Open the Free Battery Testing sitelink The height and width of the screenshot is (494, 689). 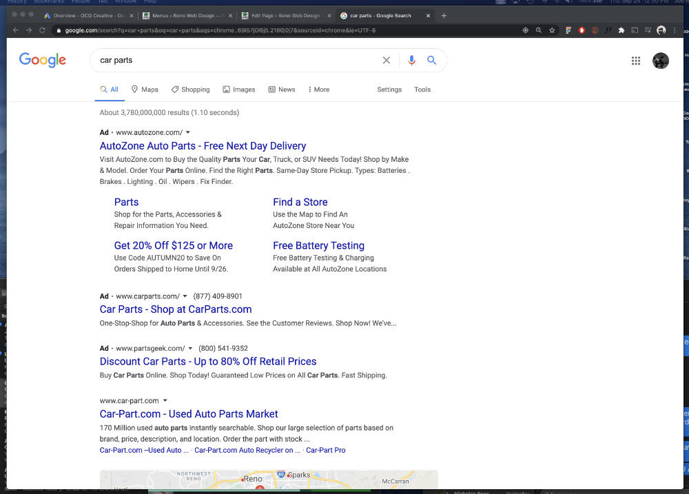tap(318, 246)
